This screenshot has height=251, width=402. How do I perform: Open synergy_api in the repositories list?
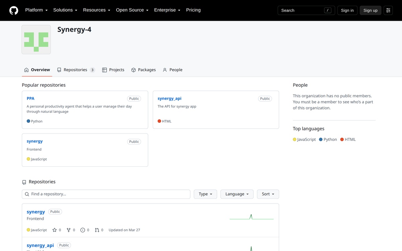click(40, 245)
